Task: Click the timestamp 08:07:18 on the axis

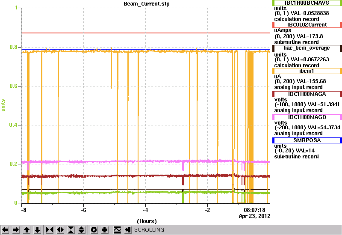Action: [254, 210]
